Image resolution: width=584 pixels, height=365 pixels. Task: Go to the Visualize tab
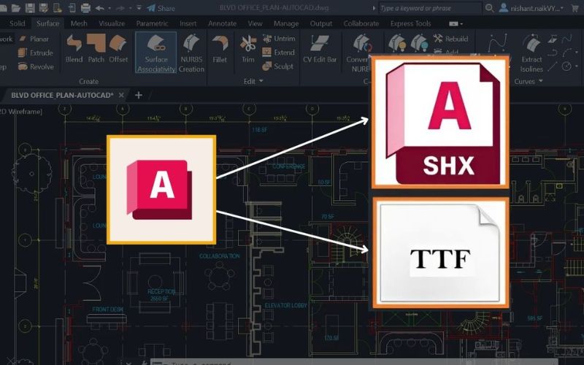tap(112, 23)
